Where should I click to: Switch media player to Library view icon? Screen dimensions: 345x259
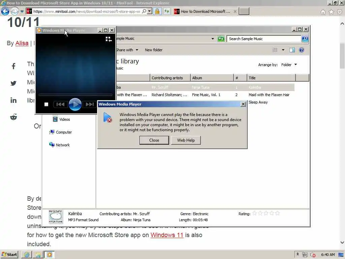108,39
